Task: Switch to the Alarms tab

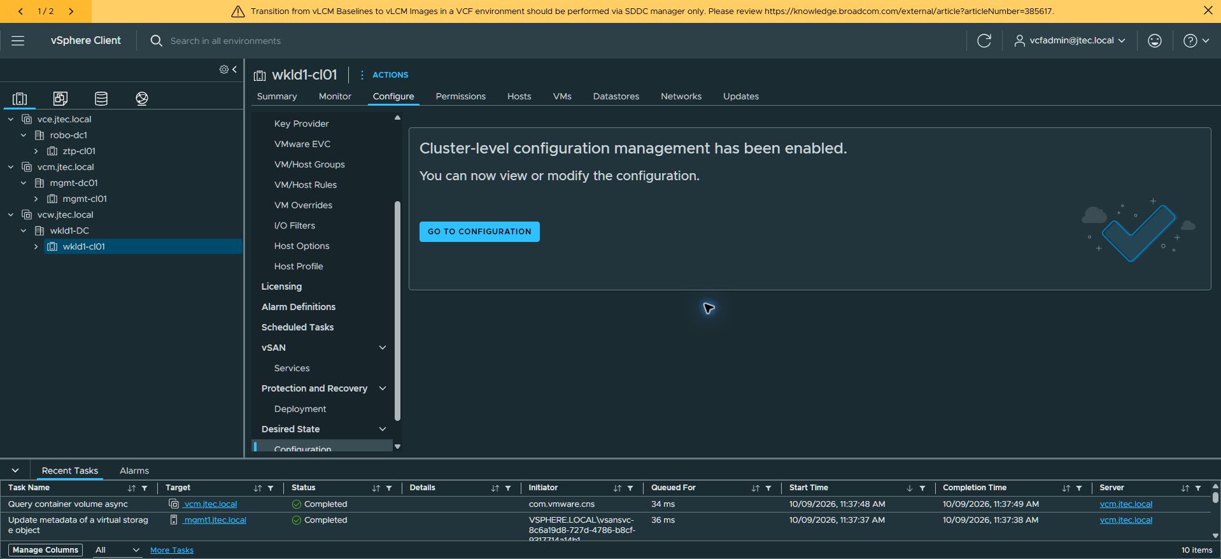Action: pos(134,471)
